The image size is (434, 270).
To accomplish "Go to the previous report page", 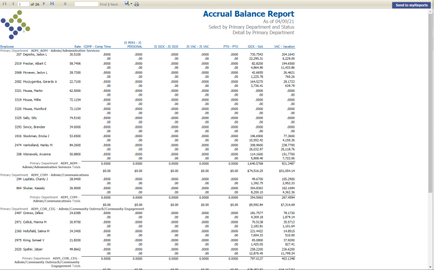I will (13, 3).
